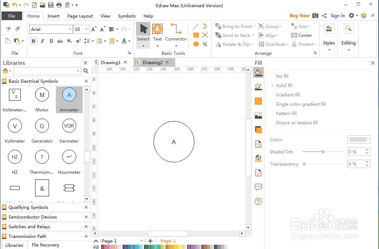Adjust the Shade/Tint slider handle
The image size is (379, 249).
323,152
